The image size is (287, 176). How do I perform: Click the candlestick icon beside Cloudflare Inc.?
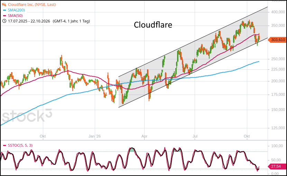[4, 4]
